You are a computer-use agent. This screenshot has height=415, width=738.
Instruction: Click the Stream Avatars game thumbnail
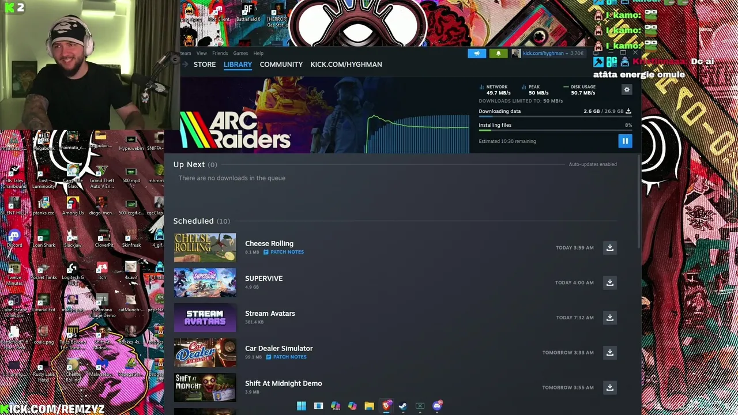point(205,318)
